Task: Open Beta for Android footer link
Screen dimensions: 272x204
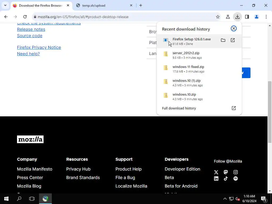Action: point(181,186)
